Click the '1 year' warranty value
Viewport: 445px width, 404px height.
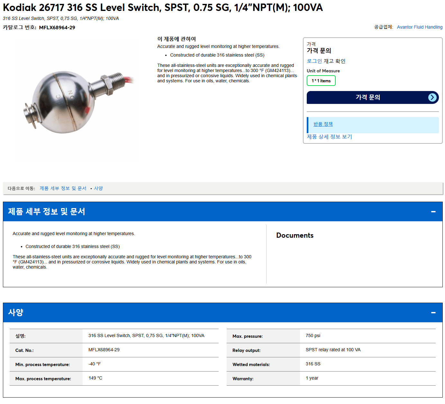(x=312, y=378)
